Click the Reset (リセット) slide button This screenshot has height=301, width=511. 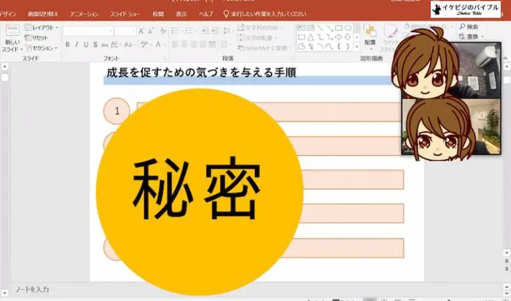tap(39, 38)
